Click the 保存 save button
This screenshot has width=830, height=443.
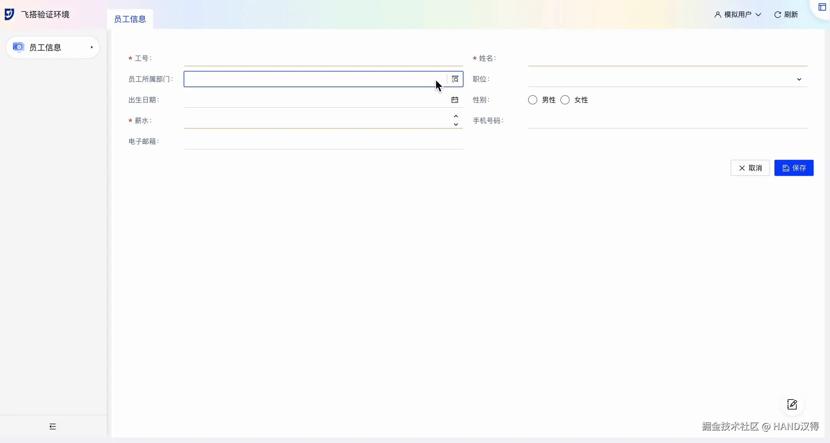[794, 168]
